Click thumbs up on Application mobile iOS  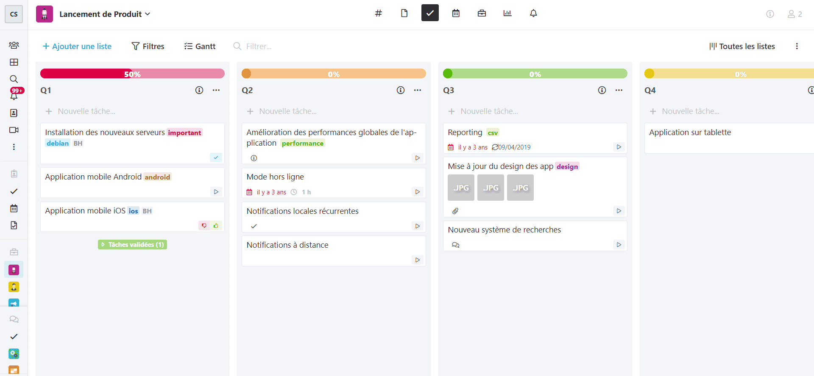coord(216,226)
